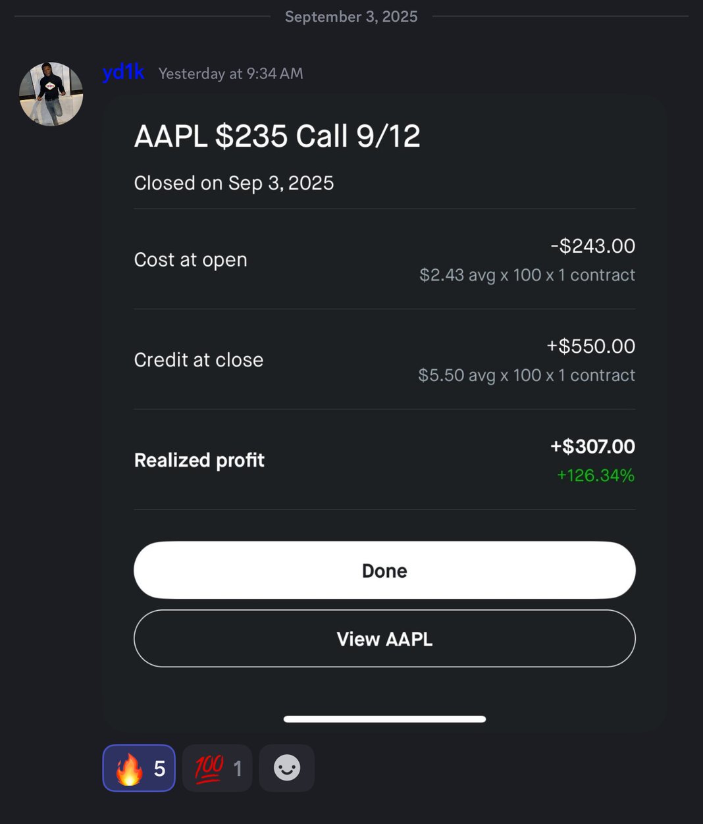Click the September 3, 2025 date divider

[x=351, y=16]
